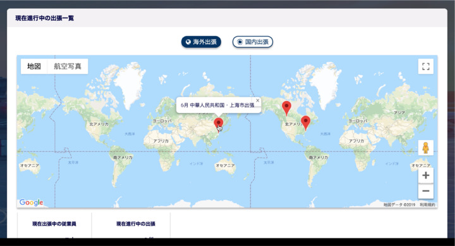Toggle fullscreen map view icon
The height and width of the screenshot is (246, 455).
coord(426,66)
